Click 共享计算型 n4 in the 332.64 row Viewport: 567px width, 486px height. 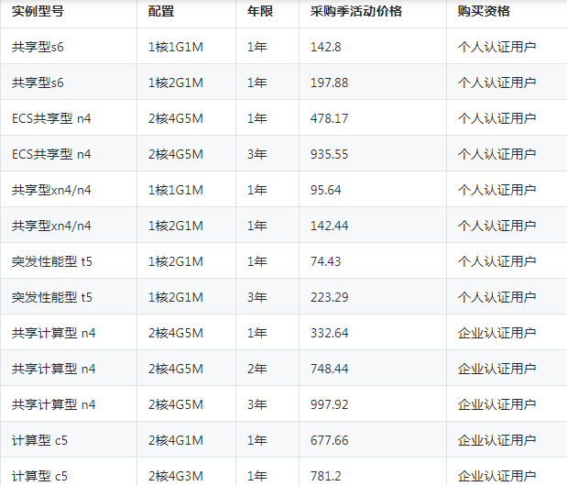point(53,333)
